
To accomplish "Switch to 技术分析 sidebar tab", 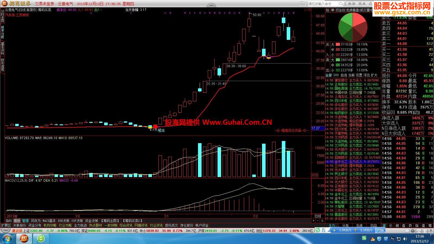I will tap(2, 33).
